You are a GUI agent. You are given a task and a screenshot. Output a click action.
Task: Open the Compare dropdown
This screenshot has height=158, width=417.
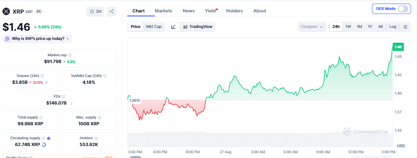click(x=312, y=27)
